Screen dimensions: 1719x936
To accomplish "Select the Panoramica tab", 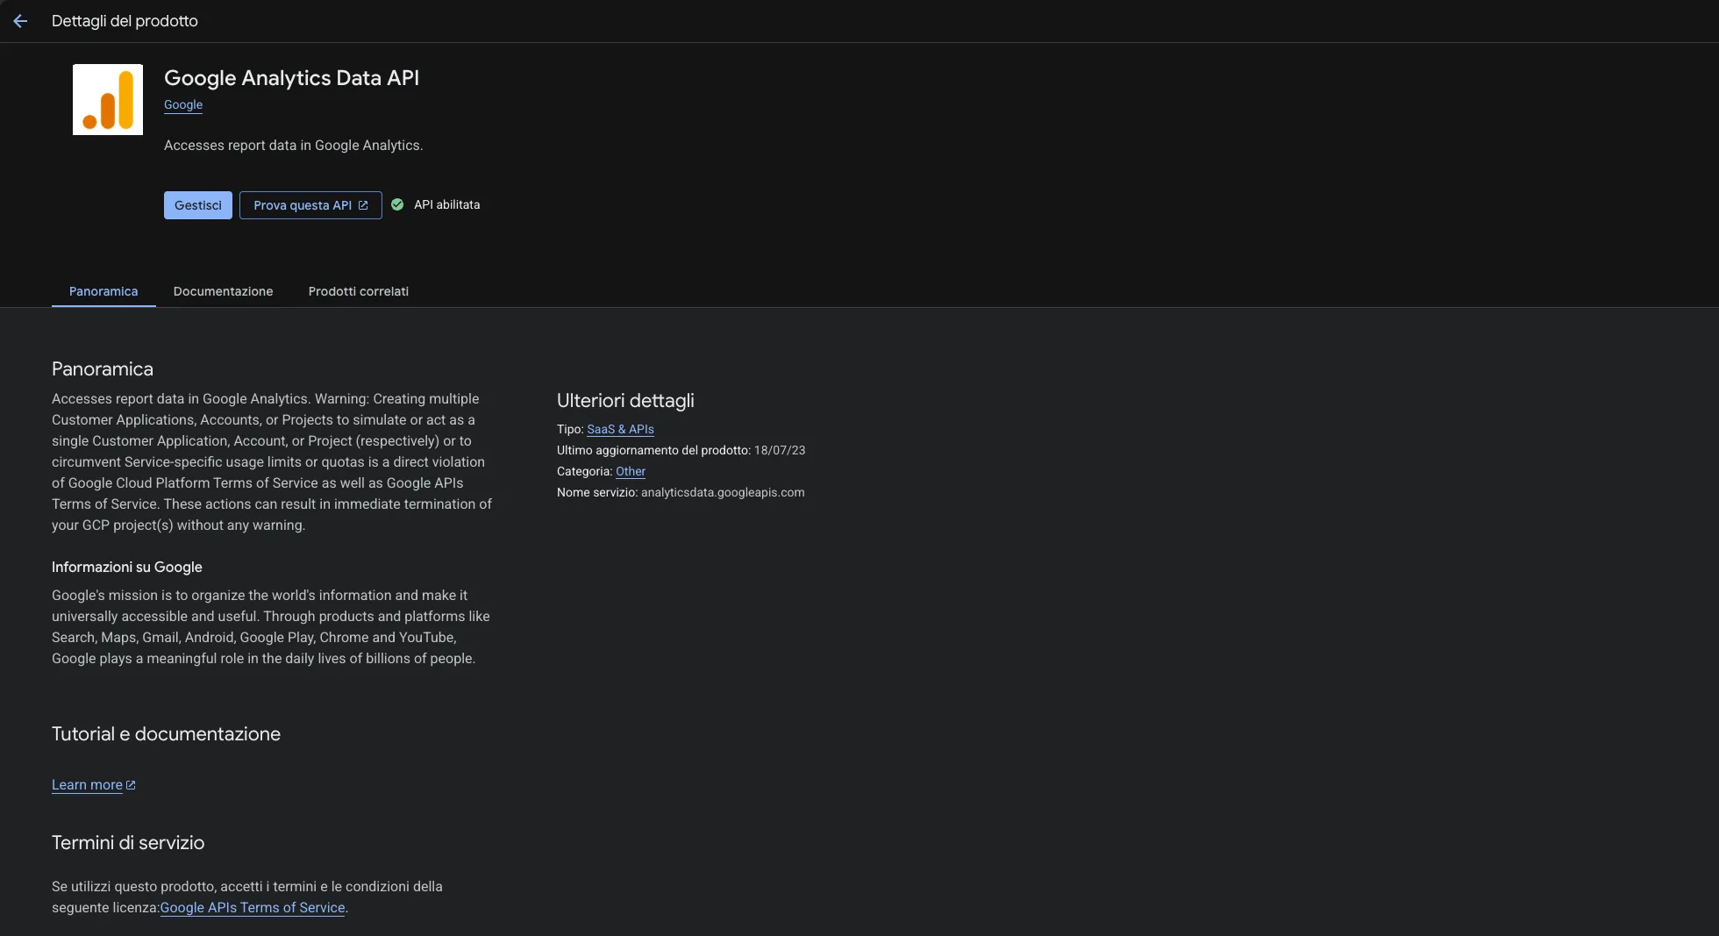I will tap(103, 291).
